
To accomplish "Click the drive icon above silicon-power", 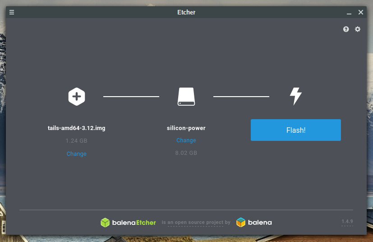I will pyautogui.click(x=186, y=97).
